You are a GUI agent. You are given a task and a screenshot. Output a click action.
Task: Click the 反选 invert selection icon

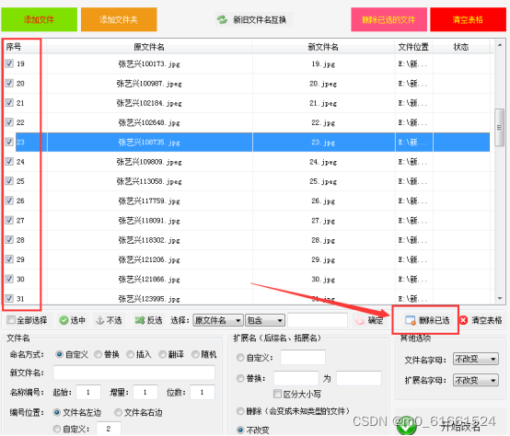pos(140,320)
